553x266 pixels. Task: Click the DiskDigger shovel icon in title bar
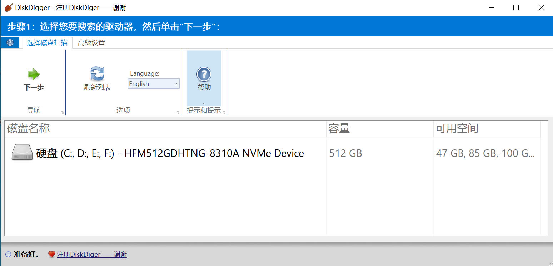(x=9, y=7)
